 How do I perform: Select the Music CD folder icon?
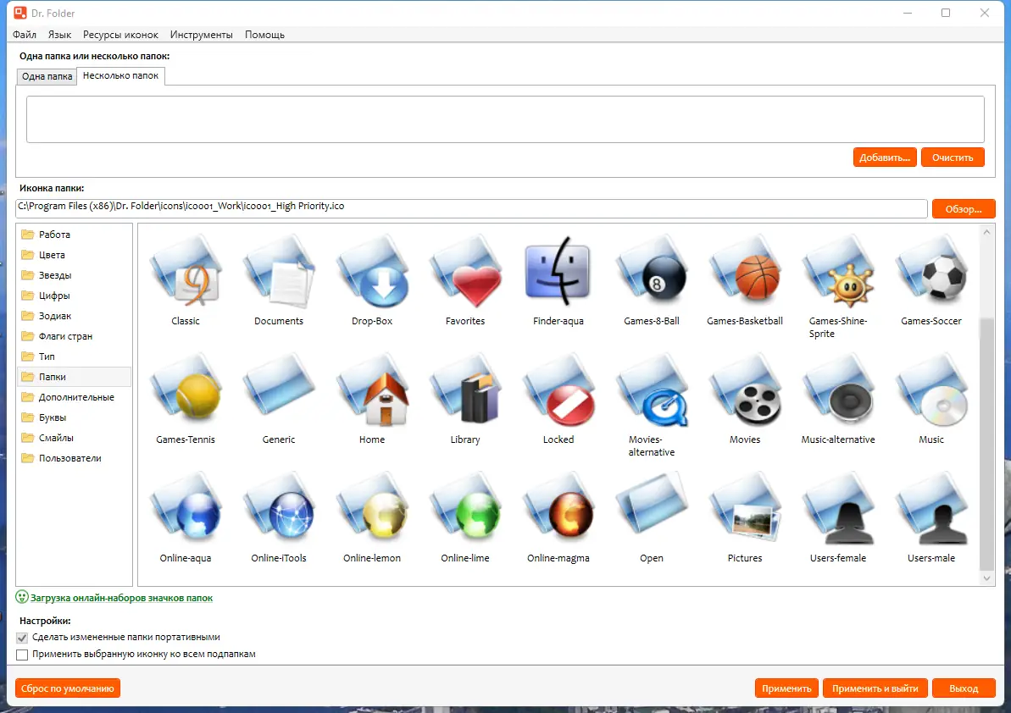pyautogui.click(x=931, y=391)
